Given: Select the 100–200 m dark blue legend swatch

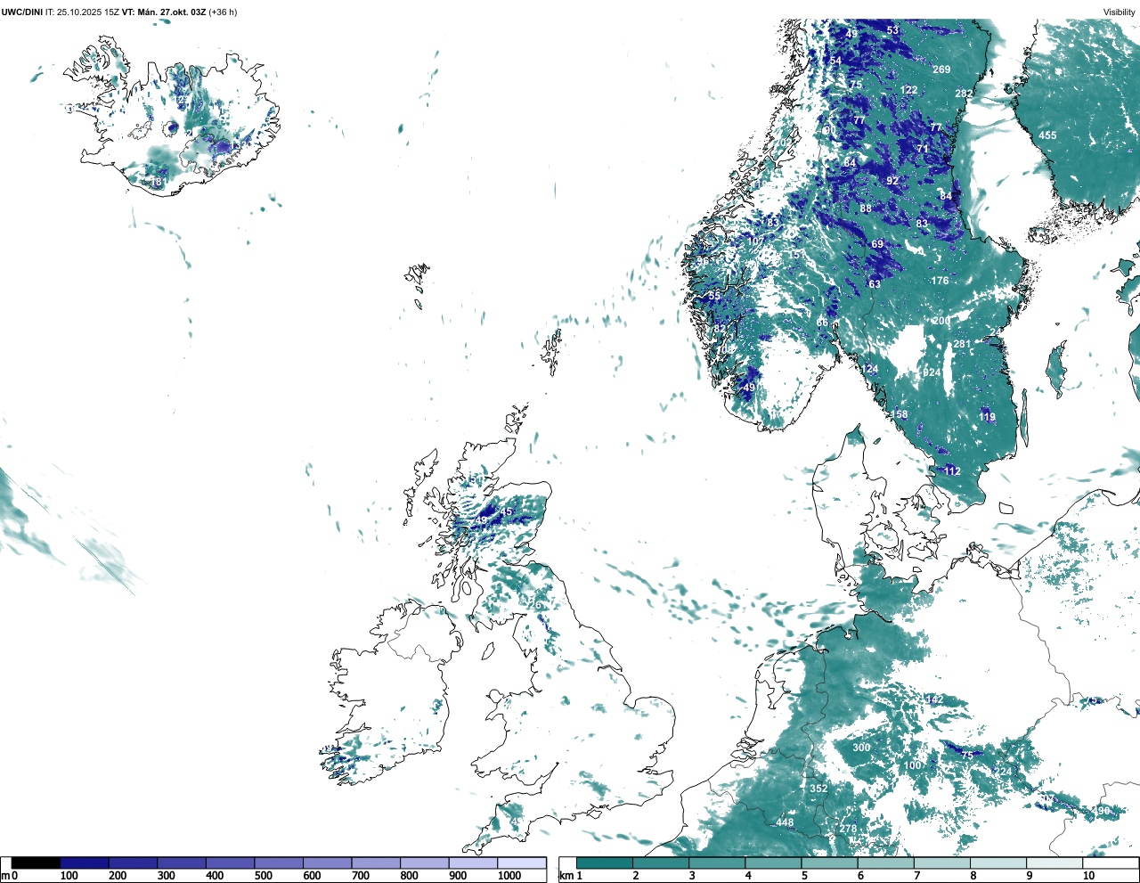Looking at the screenshot, I should (x=85, y=863).
